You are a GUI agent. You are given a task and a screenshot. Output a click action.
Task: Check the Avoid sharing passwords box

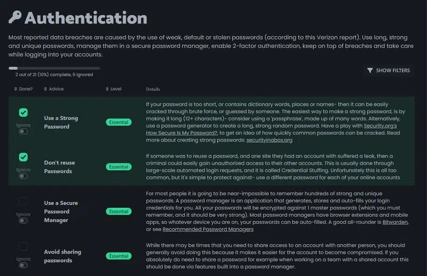point(23,246)
